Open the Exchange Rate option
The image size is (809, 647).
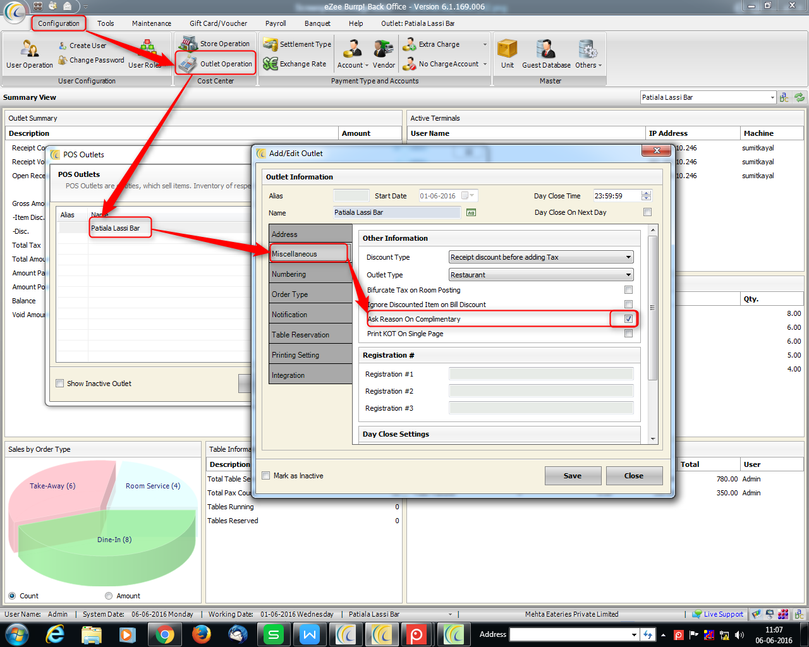point(295,64)
